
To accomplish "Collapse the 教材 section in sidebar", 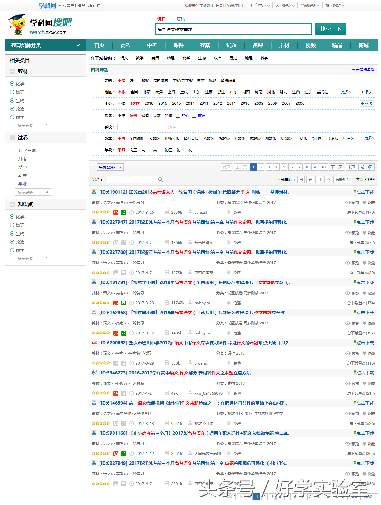I will pyautogui.click(x=12, y=71).
